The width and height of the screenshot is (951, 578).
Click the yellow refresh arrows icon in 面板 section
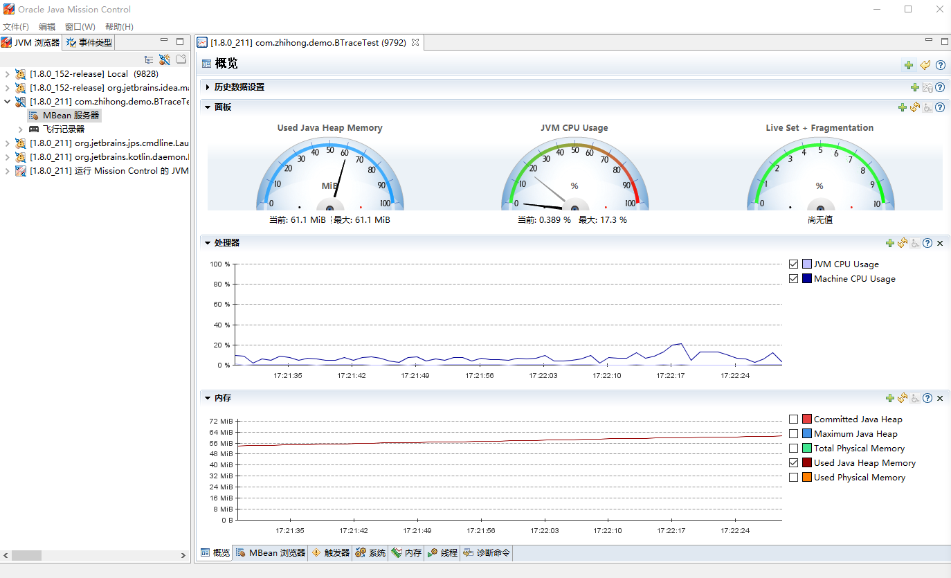point(915,107)
